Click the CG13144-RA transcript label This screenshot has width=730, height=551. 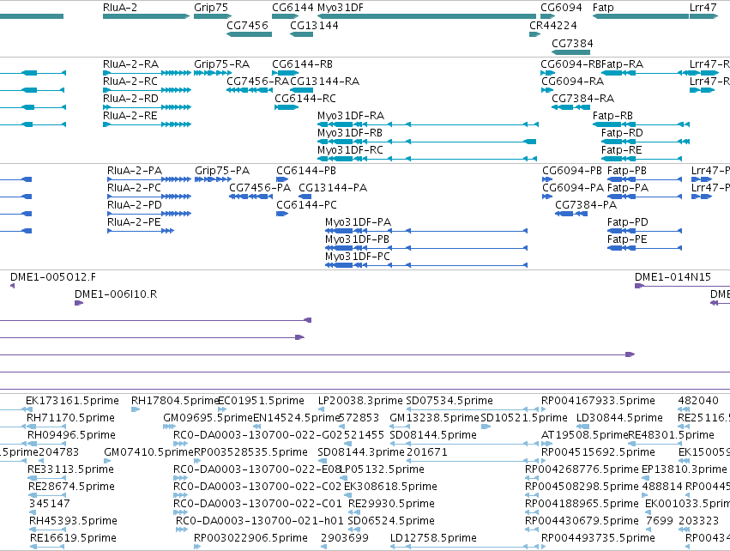(324, 82)
